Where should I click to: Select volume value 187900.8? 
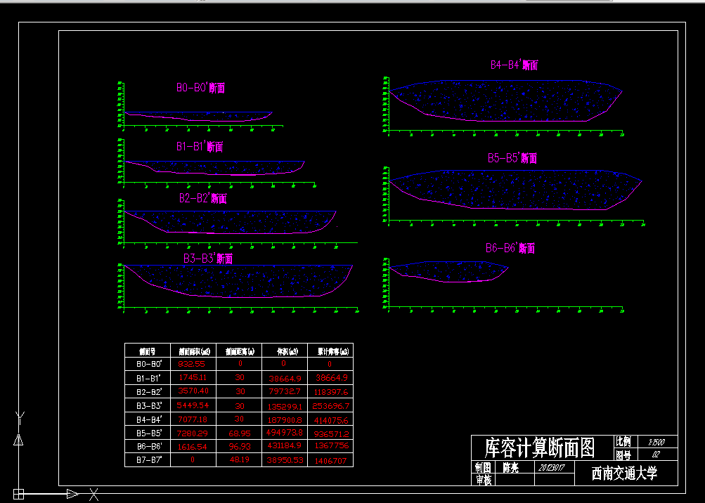coord(285,420)
